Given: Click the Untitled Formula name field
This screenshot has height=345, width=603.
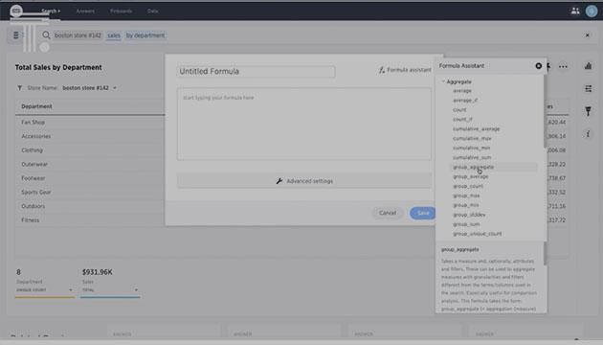Looking at the screenshot, I should coord(257,72).
